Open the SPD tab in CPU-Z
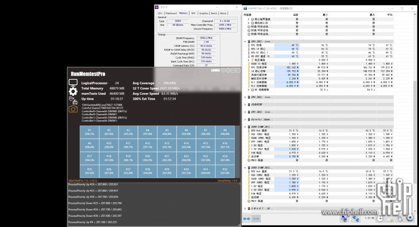This screenshot has width=419, height=227. tap(193, 13)
